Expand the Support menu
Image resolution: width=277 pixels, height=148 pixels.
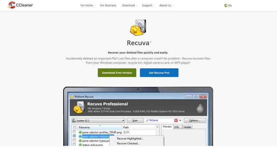click(148, 6)
